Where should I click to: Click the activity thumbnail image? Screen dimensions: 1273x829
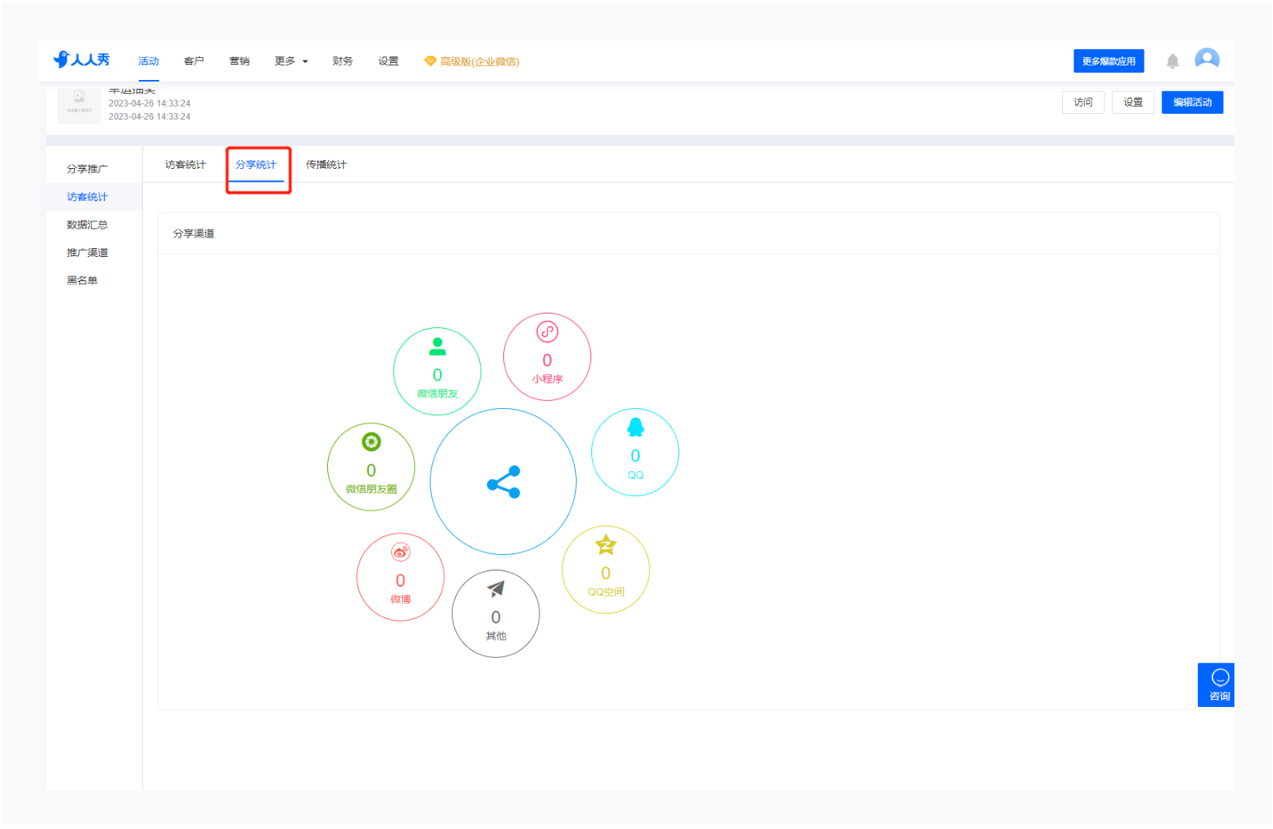point(79,105)
